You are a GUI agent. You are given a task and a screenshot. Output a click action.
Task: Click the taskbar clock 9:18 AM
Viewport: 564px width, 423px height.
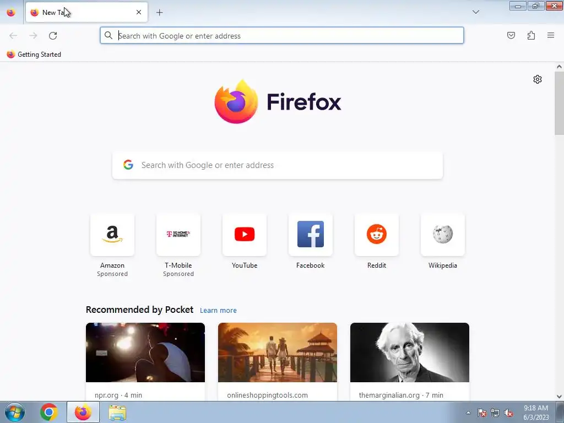[x=536, y=408]
